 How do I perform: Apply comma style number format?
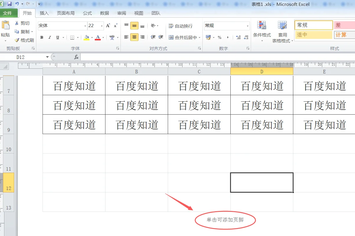(227, 37)
